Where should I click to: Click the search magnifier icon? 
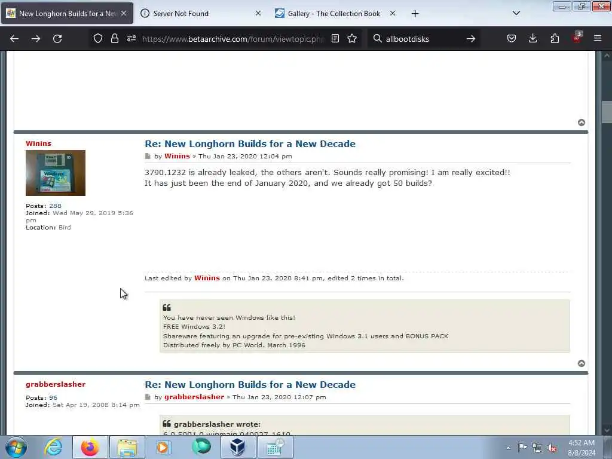(x=378, y=38)
